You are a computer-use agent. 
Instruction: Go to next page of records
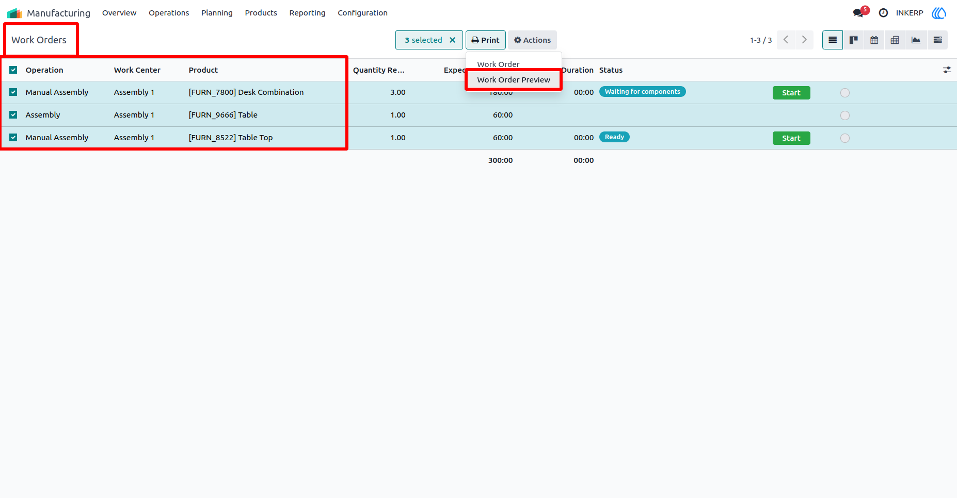pos(804,40)
